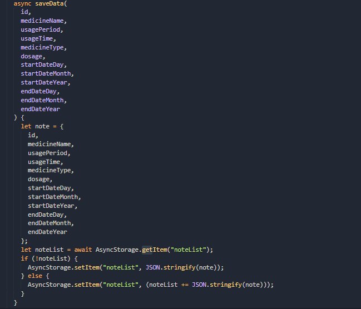Place cursor on usageTime in the parameter list
Image resolution: width=361 pixels, height=309 pixels.
37,38
